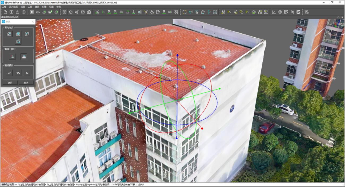Click the airplane icon in the toolbar

click(77, 12)
